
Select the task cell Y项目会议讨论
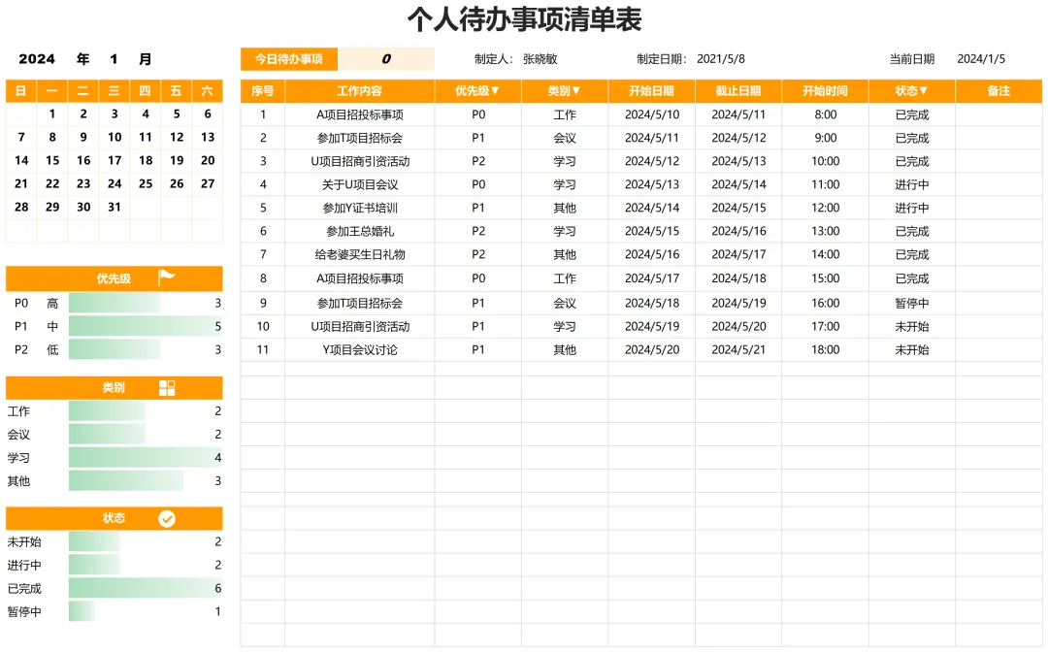tap(360, 349)
